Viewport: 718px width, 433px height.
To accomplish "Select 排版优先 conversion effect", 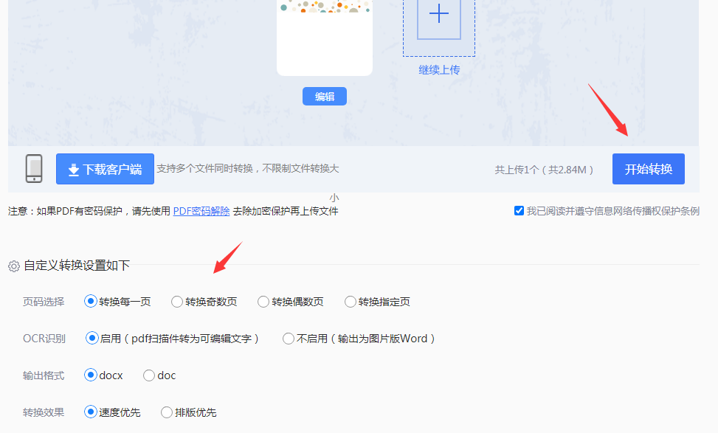I will (x=166, y=412).
